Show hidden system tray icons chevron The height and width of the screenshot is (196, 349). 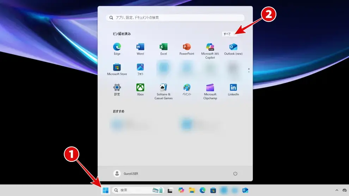coord(337,190)
